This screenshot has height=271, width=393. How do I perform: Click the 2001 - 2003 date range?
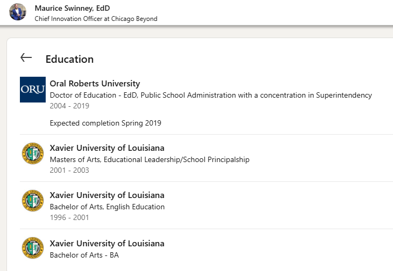tap(69, 171)
